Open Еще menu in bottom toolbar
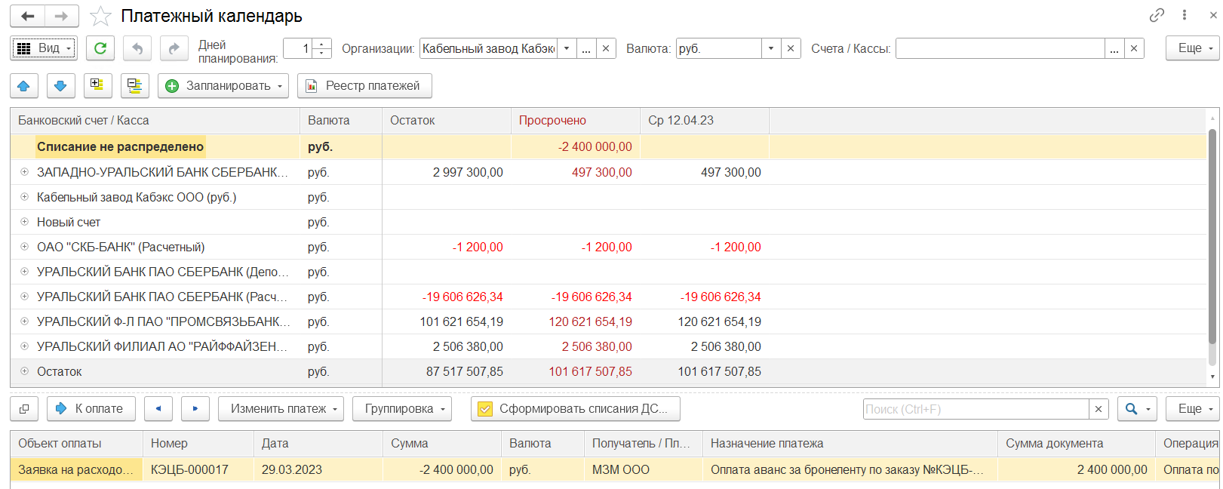Image resolution: width=1223 pixels, height=489 pixels. (1192, 409)
